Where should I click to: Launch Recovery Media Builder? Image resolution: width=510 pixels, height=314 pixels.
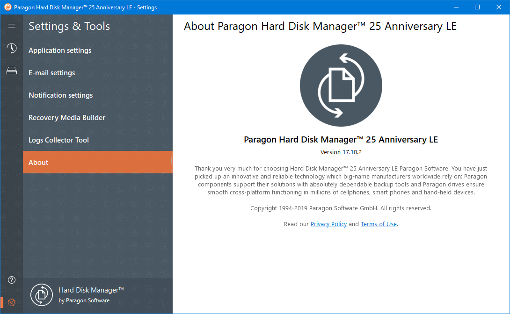pyautogui.click(x=98, y=118)
